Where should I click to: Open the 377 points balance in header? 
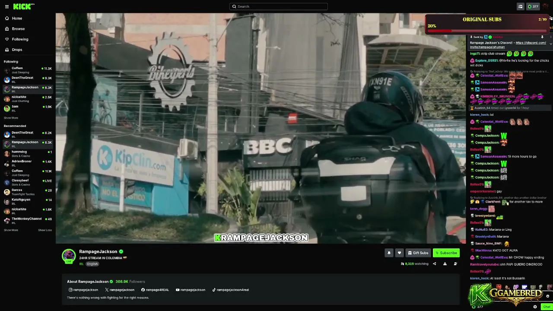(533, 6)
